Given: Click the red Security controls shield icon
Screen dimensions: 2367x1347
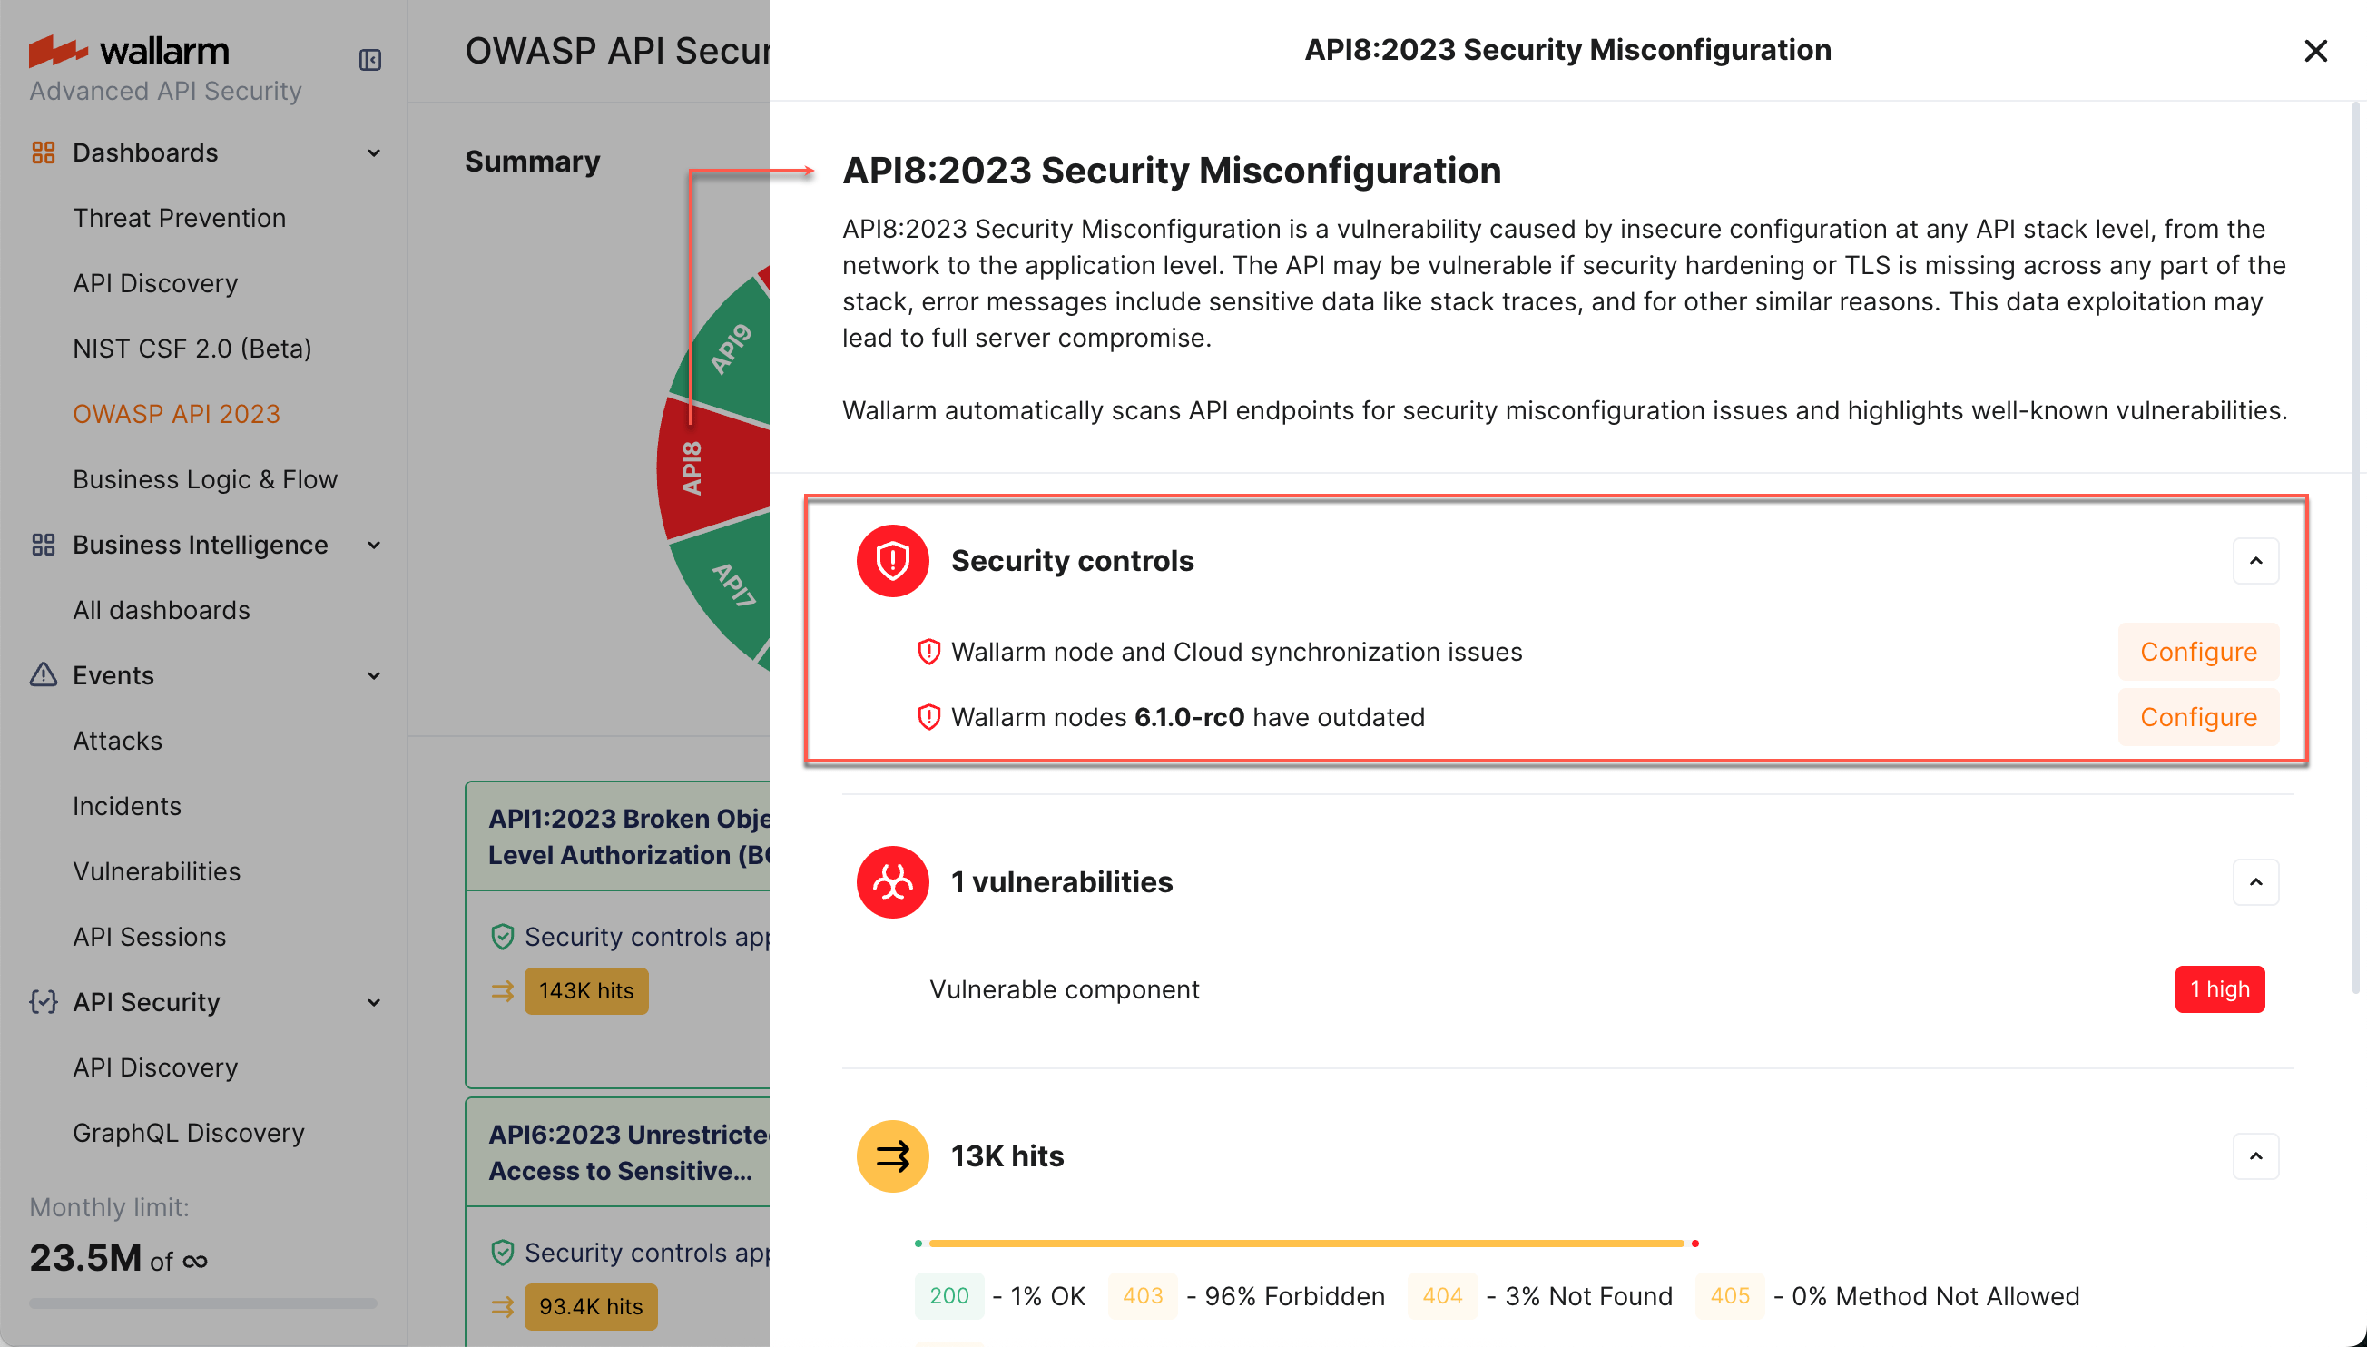Looking at the screenshot, I should pos(891,560).
